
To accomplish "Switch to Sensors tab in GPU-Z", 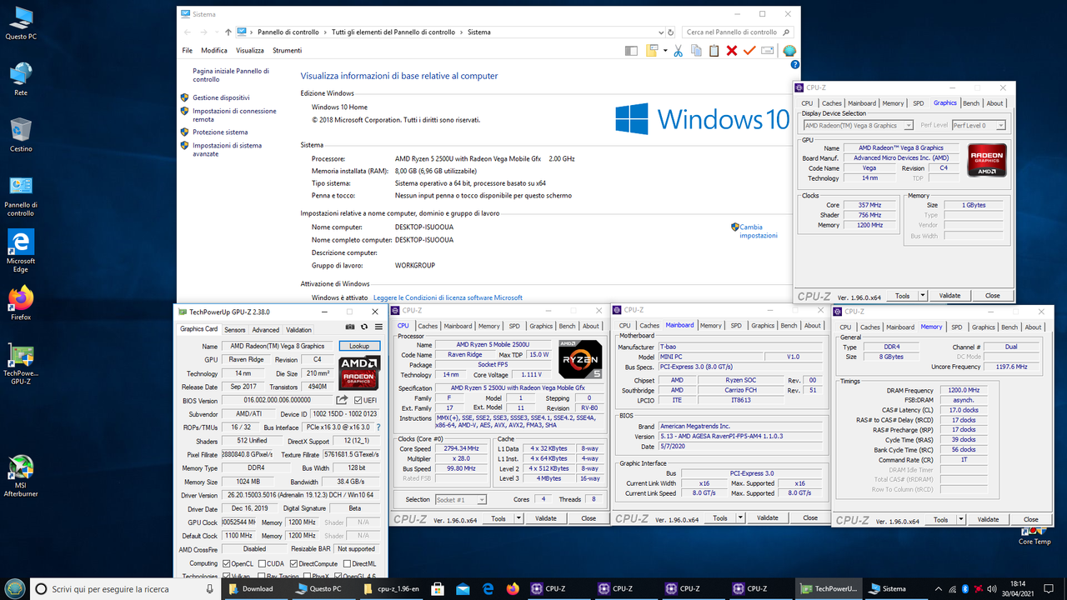I will pos(235,329).
